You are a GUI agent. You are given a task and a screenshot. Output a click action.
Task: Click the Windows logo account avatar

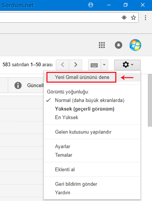[135, 45]
